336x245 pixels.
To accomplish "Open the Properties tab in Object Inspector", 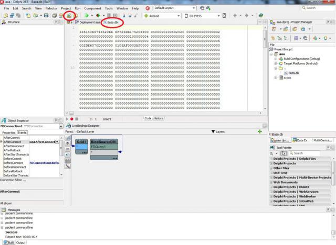I will [8, 132].
